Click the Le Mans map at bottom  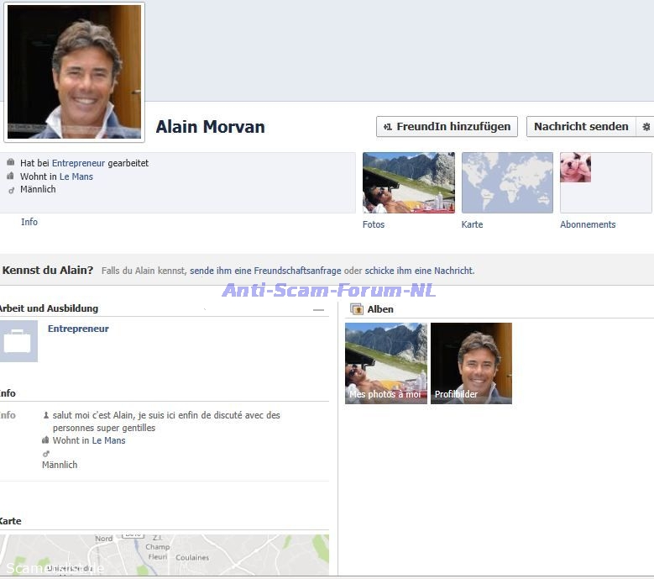point(164,555)
